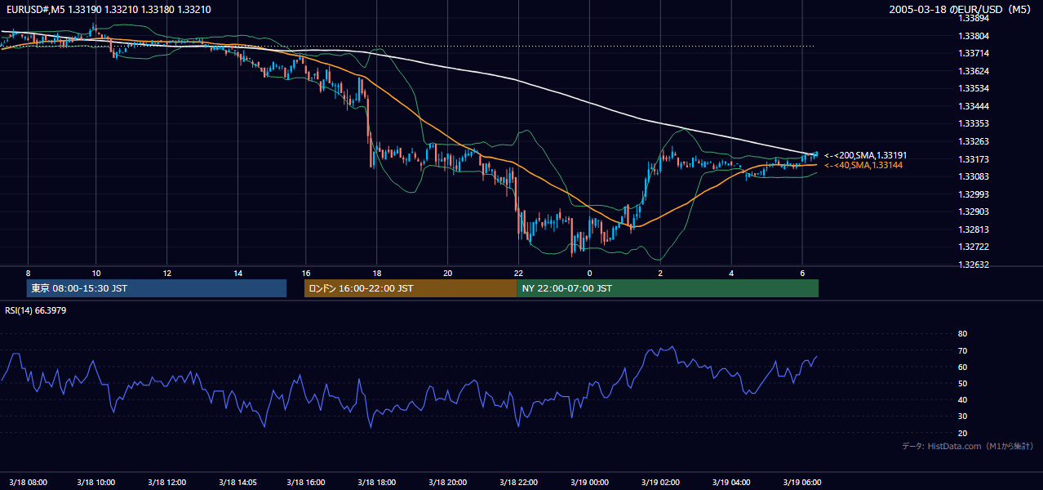Viewport: 1043px width, 490px height.
Task: Select the London 16:00-22:00 JST session bar
Action: (411, 288)
